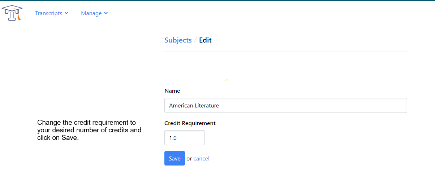Open the Transcripts menu
This screenshot has width=435, height=172.
pos(49,13)
